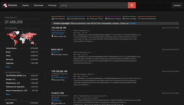Filter by Germany country
This screenshot has width=184, height=105.
tap(22, 59)
